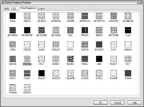Open the ISO tab
Screen dimensions: 144x107
click(14, 9)
